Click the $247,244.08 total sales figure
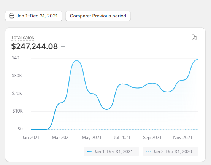The height and width of the screenshot is (165, 211). [x=35, y=46]
